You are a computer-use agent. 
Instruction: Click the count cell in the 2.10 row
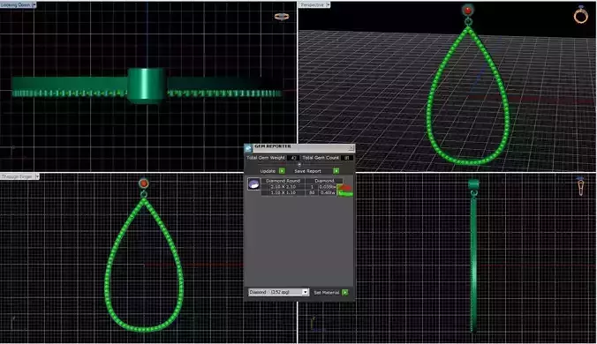312,187
